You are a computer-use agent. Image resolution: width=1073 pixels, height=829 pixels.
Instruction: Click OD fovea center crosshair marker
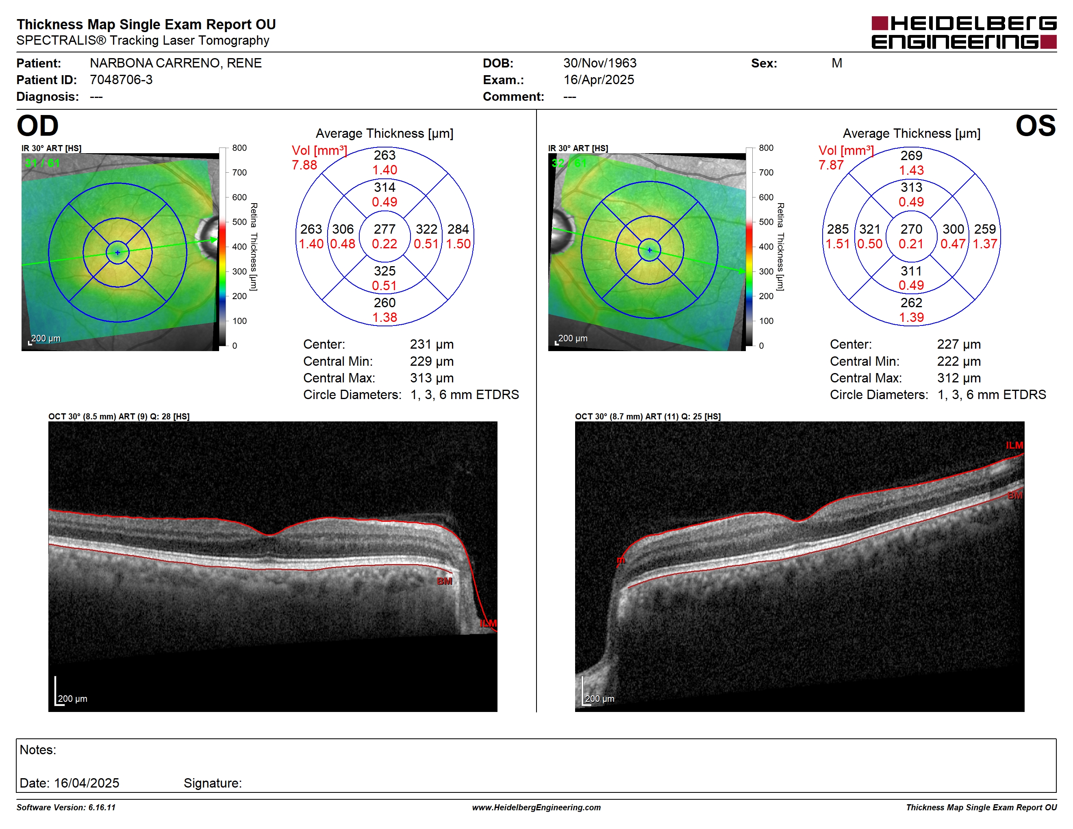(117, 253)
